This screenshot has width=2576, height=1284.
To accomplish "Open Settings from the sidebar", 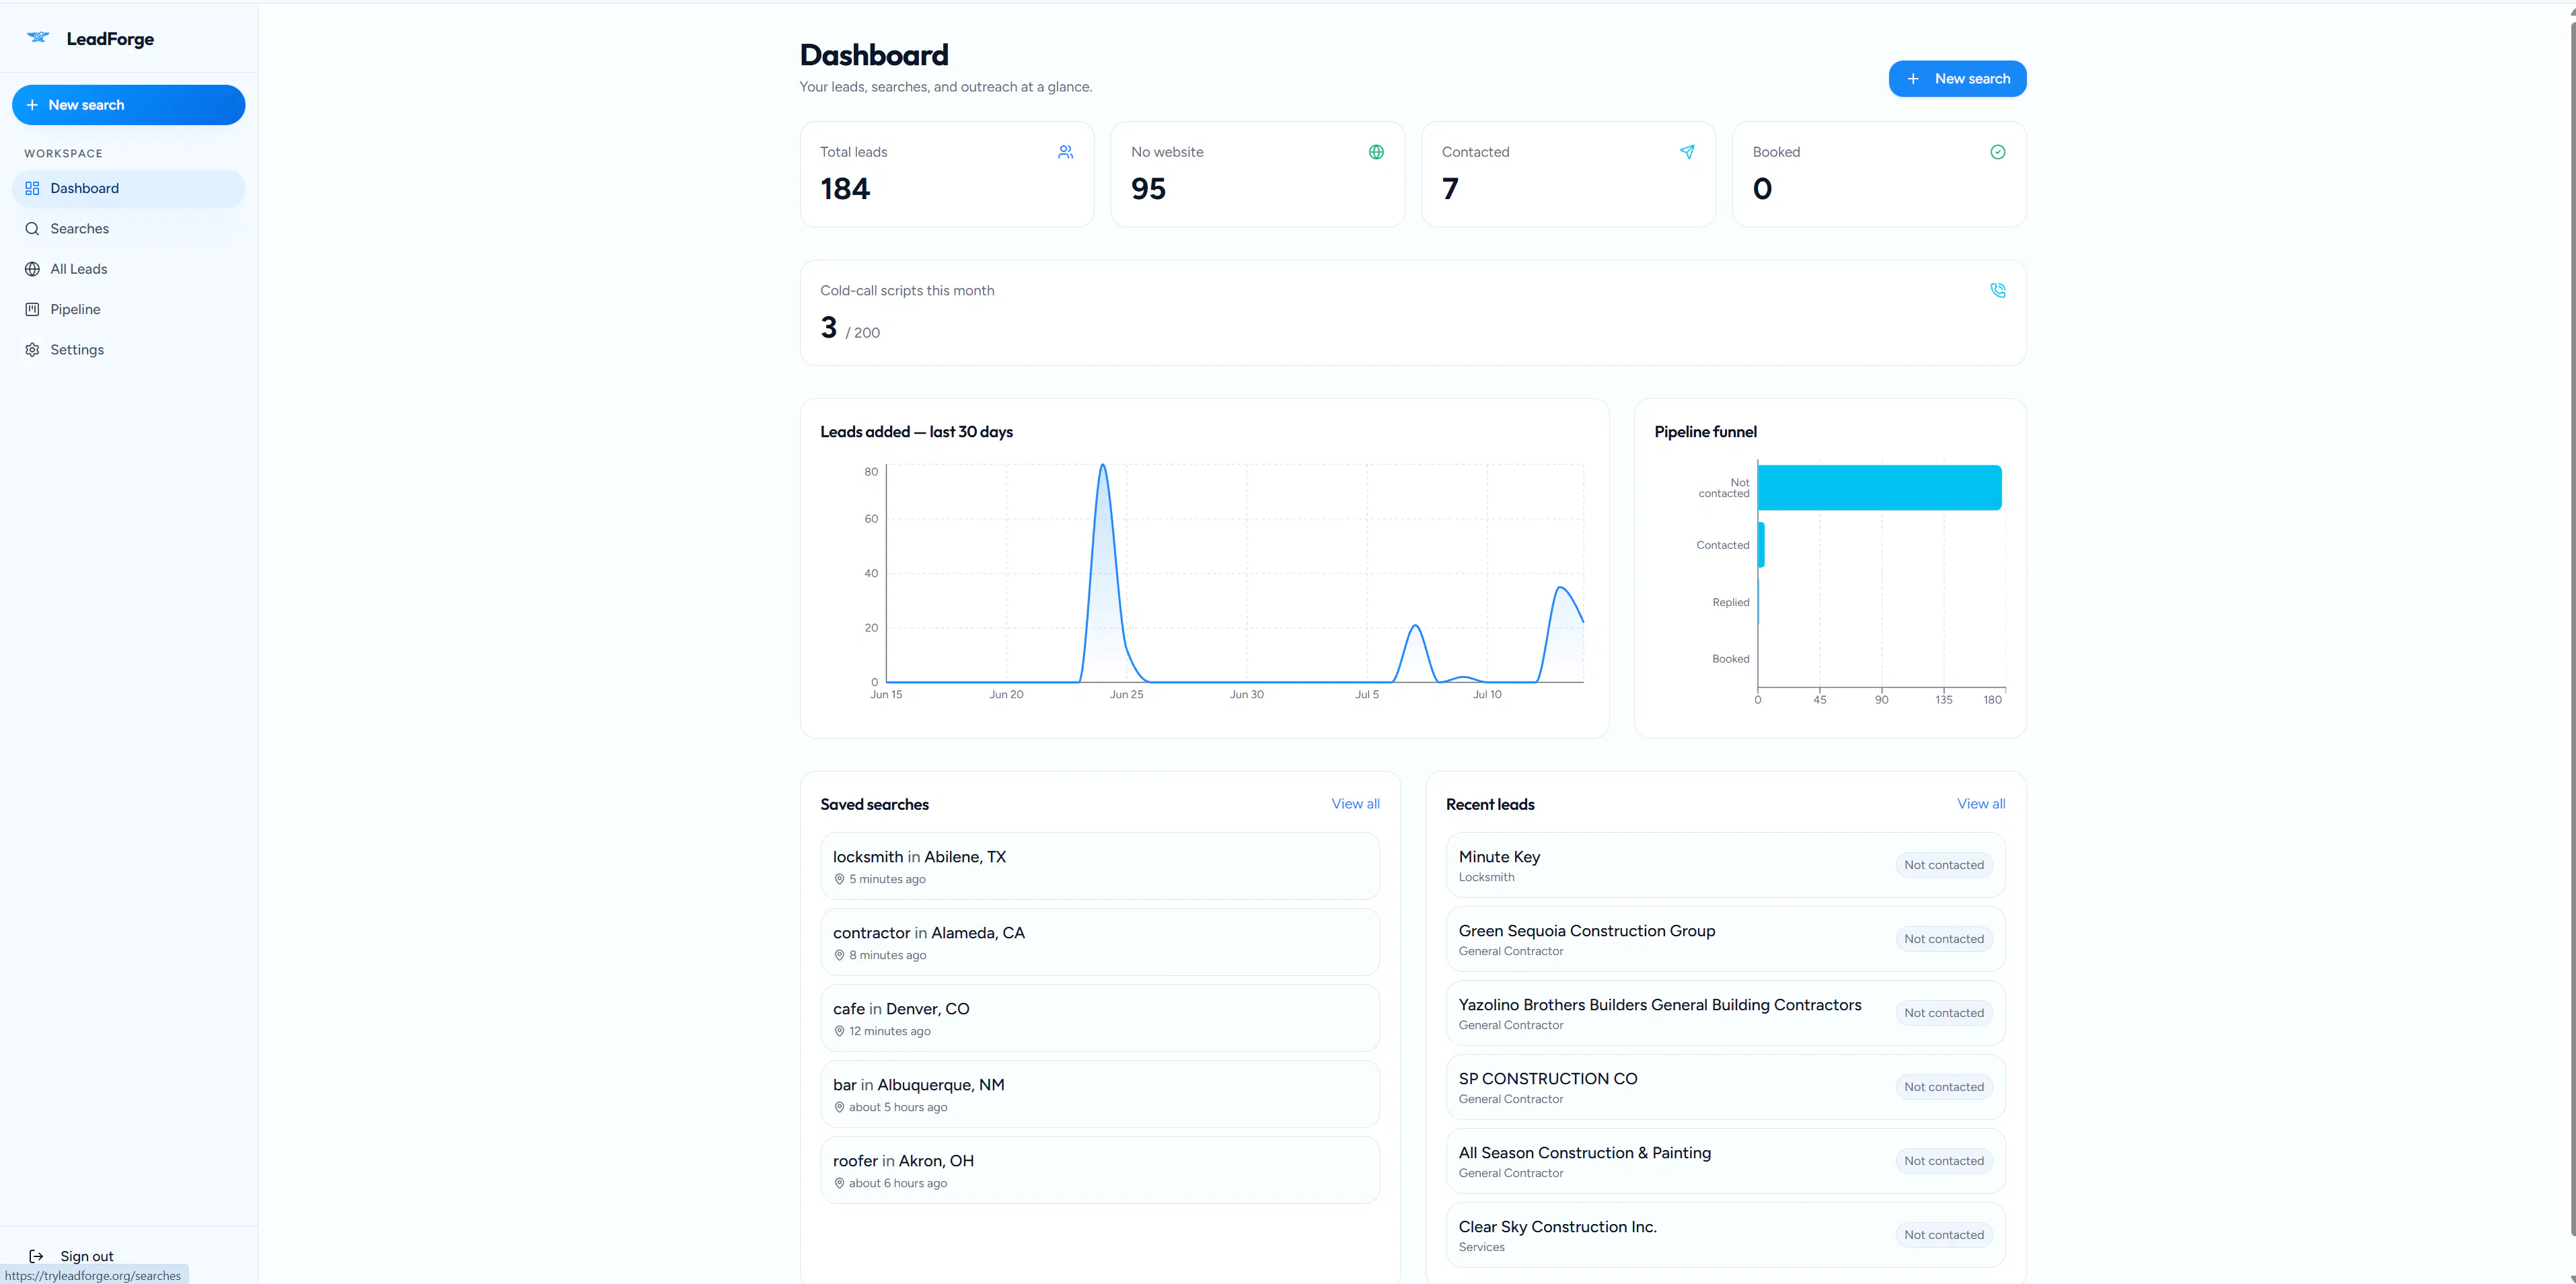I will 128,350.
